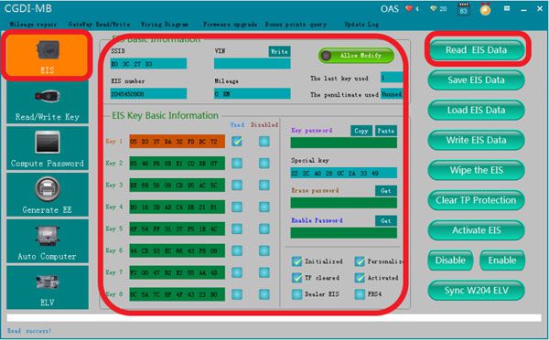Select the orange Key 1 hex field
This screenshot has height=340, width=549.
178,142
